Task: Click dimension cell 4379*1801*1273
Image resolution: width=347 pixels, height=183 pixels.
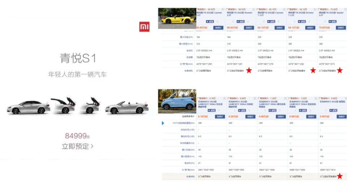Action: tap(327, 64)
